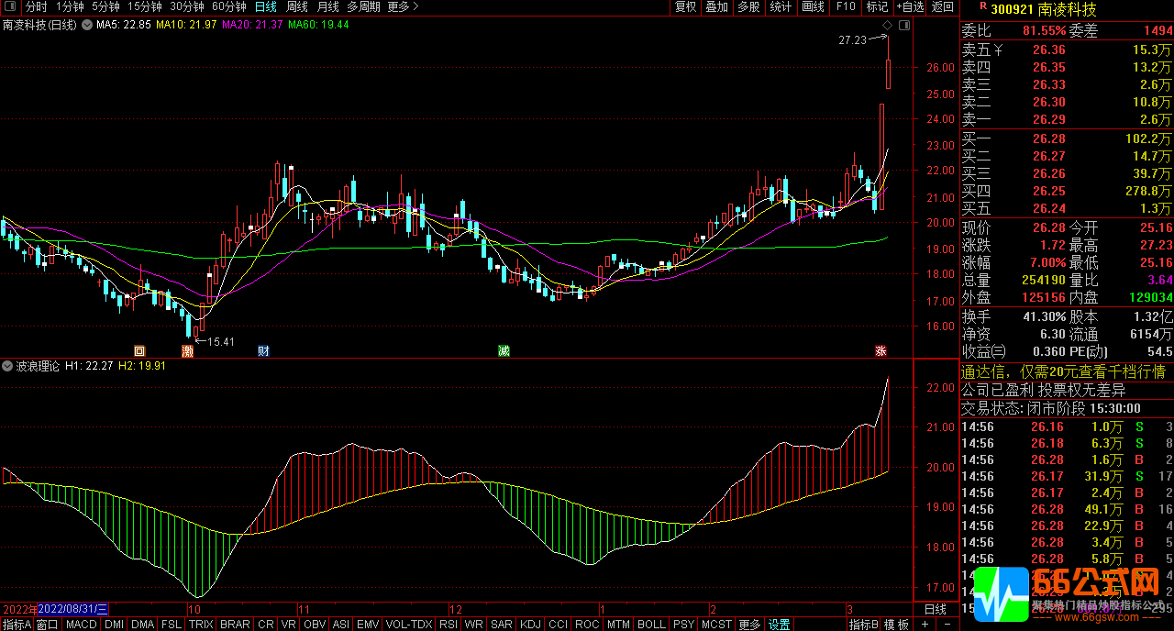Open the 画线 drawing tools
This screenshot has height=631, width=1174.
813,6
